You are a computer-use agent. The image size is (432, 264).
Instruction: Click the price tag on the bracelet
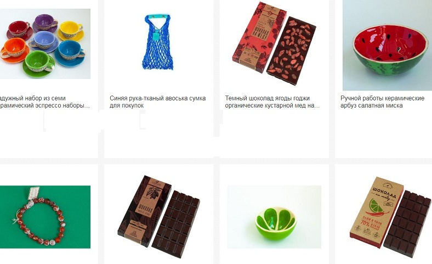coord(33,193)
